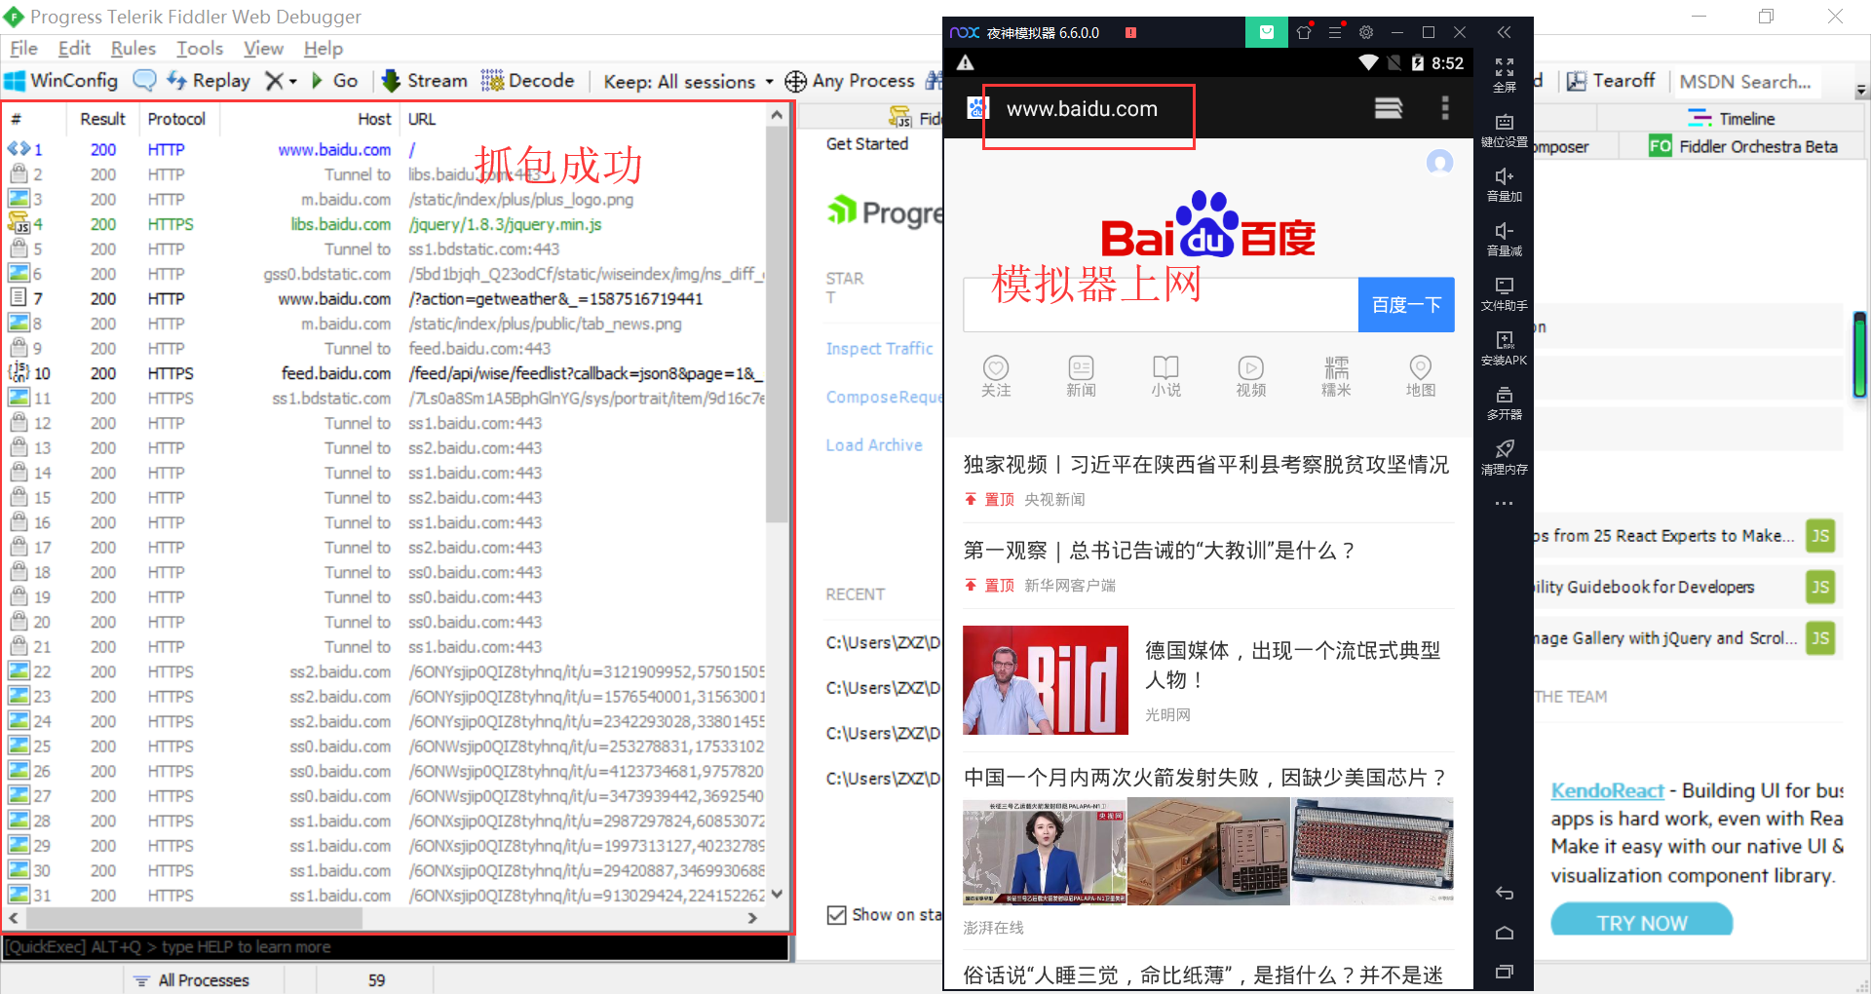The height and width of the screenshot is (994, 1871).
Task: Open the 视频 video shortcut
Action: 1251,376
